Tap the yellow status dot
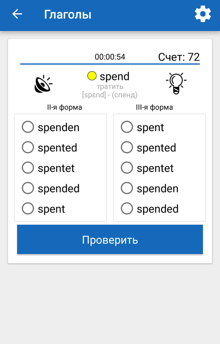This screenshot has width=220, height=344. (x=92, y=76)
